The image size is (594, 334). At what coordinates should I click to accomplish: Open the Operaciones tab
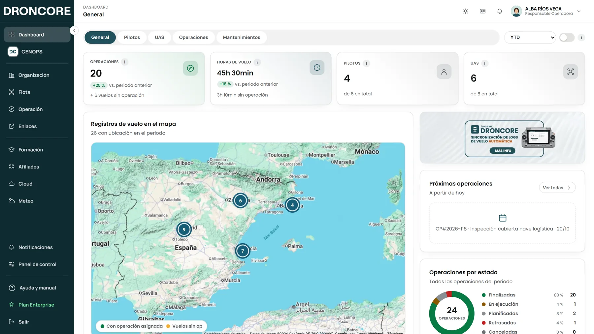[x=193, y=37]
